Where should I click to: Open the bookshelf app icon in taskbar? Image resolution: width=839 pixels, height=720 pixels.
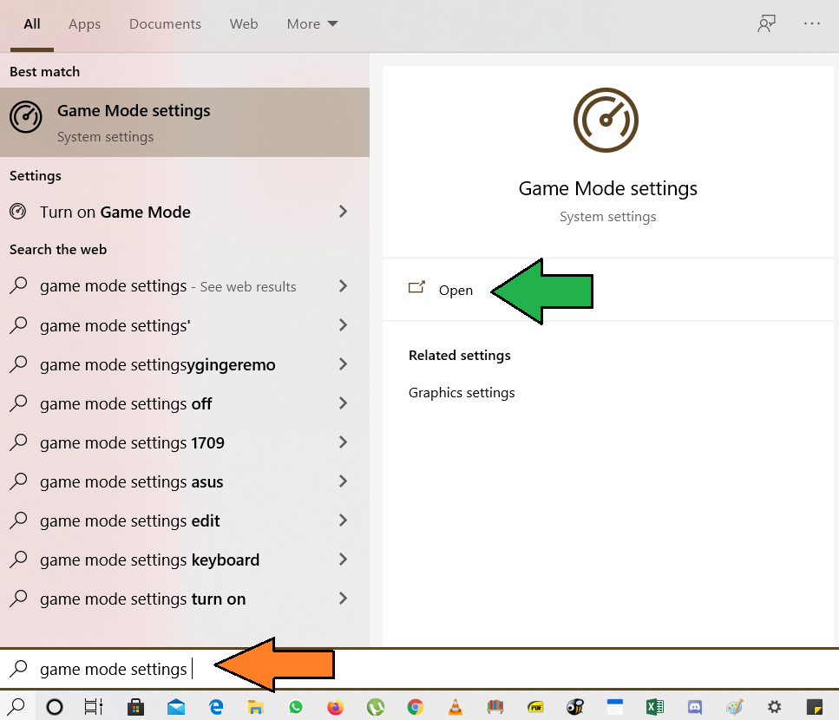point(495,707)
